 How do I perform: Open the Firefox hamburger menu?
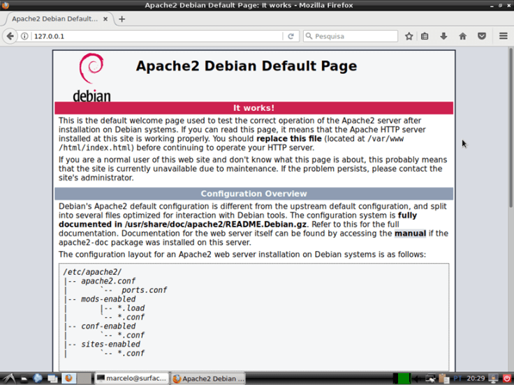point(503,36)
